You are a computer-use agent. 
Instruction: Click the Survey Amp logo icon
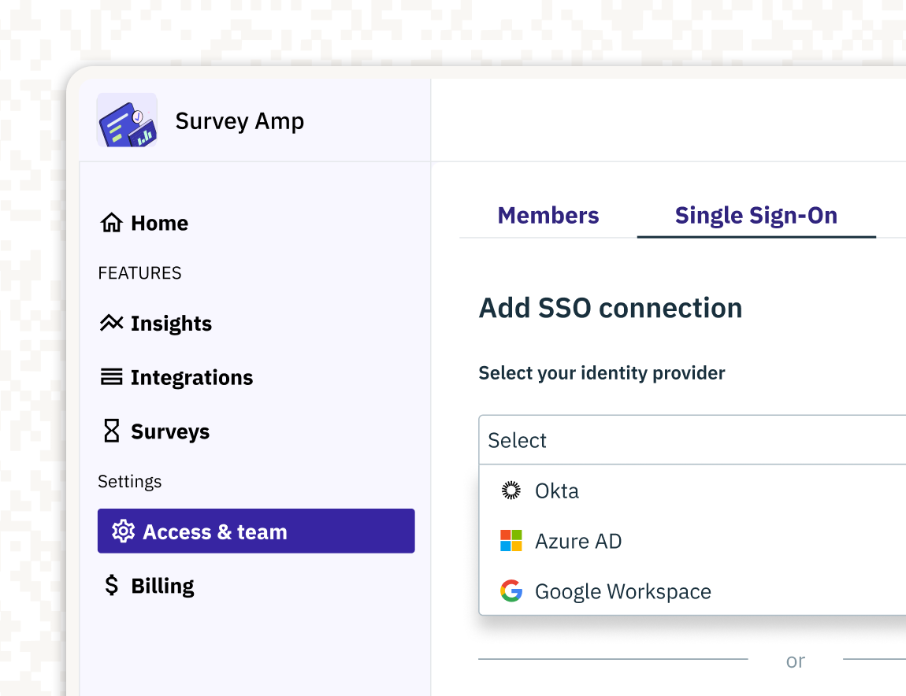pos(127,120)
